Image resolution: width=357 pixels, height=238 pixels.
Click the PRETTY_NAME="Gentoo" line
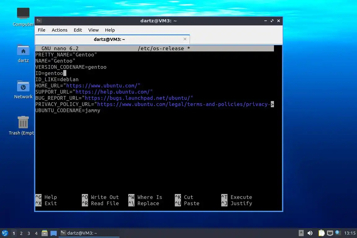[66, 55]
